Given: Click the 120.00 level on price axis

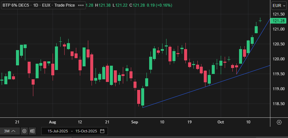Looking at the screenshot, I should [x=278, y=59].
